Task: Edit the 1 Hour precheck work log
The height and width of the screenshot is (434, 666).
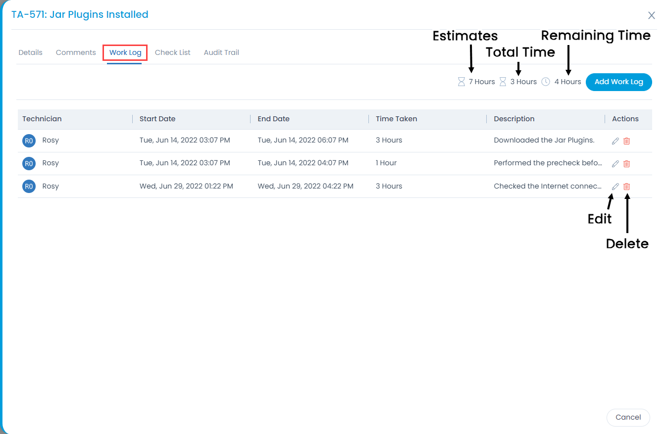Action: (615, 164)
